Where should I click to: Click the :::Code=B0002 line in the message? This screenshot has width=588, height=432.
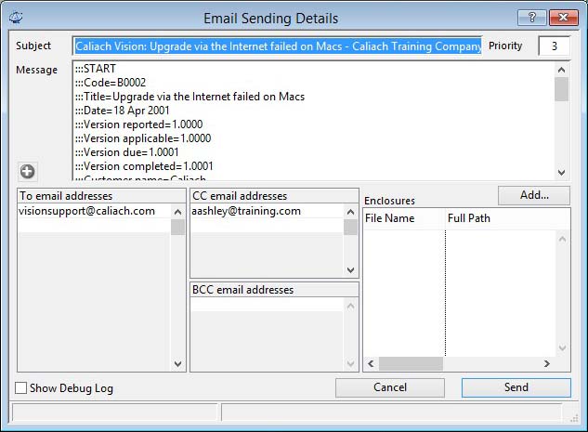pyautogui.click(x=111, y=83)
